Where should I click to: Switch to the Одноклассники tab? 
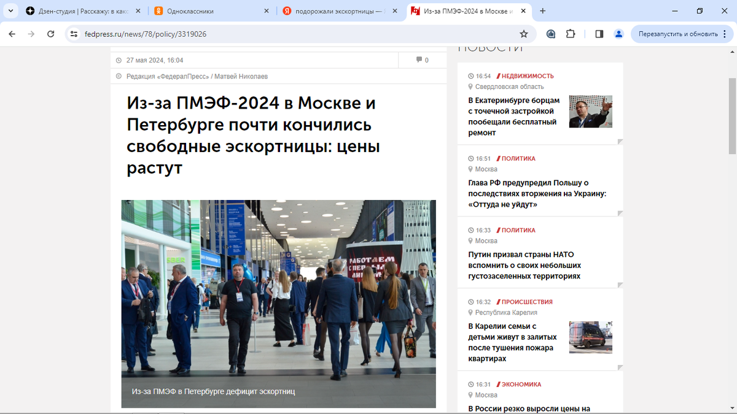pyautogui.click(x=212, y=11)
